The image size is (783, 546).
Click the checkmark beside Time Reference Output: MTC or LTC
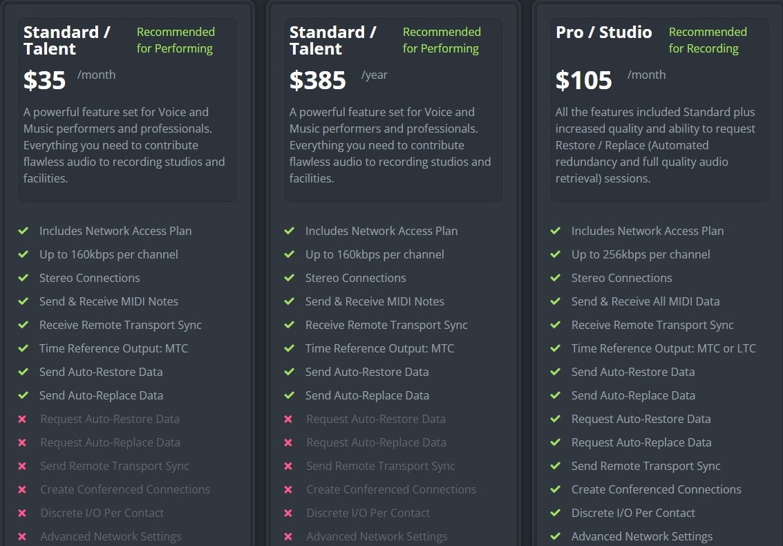[555, 348]
